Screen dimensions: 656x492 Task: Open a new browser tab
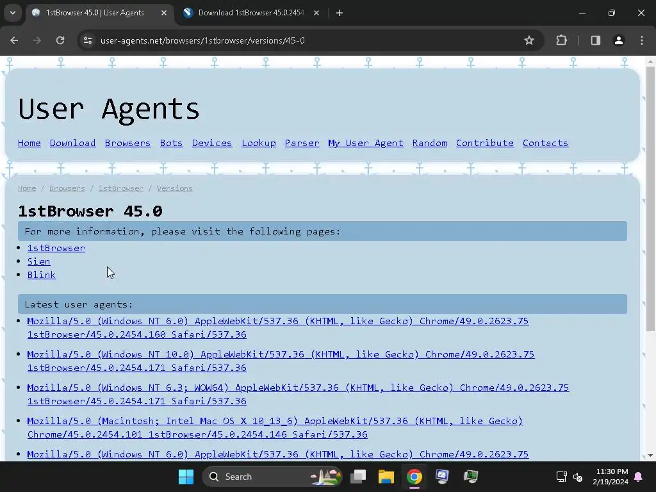[340, 13]
